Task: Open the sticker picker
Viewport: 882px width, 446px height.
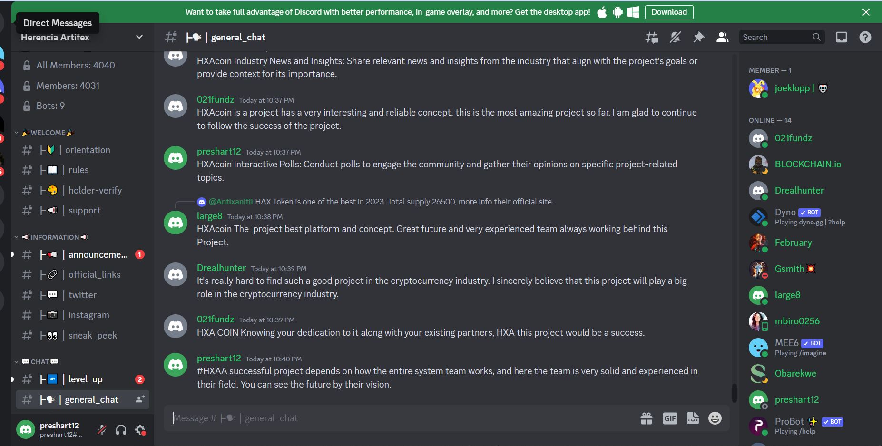Action: [x=693, y=418]
